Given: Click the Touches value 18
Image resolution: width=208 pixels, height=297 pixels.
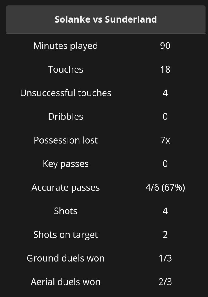Looking at the screenshot, I should (x=165, y=69).
